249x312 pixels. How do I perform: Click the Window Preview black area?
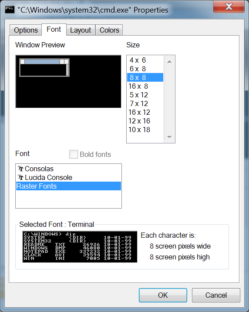(x=68, y=82)
